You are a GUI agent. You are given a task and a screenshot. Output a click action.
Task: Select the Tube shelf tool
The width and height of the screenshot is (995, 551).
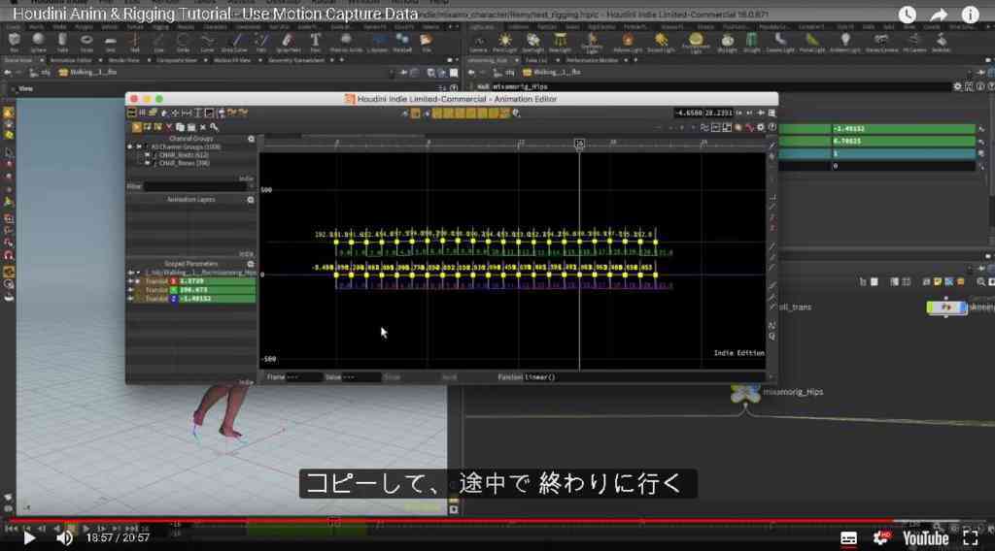[x=62, y=43]
